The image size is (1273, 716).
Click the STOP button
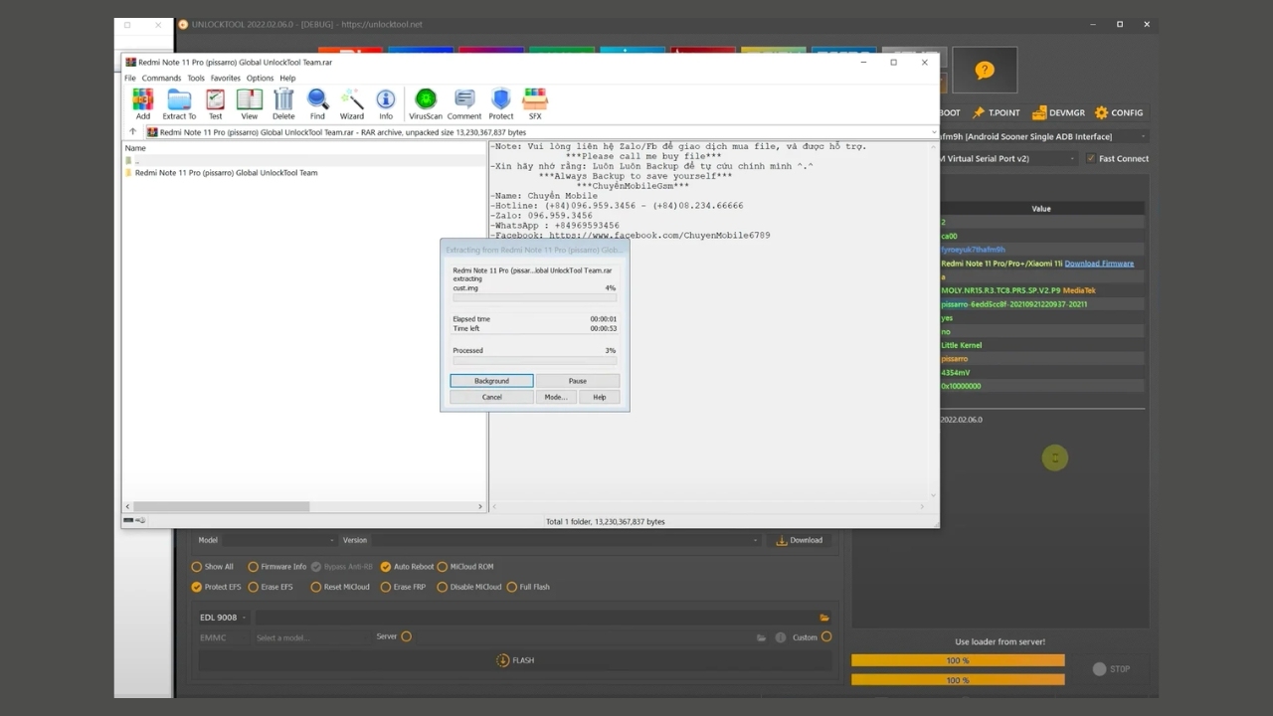coord(1111,669)
